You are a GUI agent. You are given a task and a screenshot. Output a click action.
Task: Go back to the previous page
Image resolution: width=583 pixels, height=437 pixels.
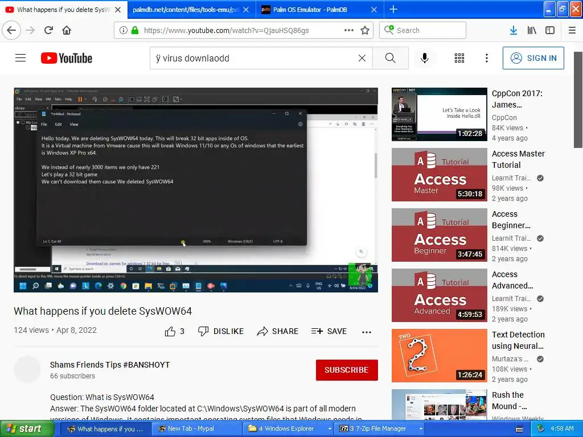pyautogui.click(x=11, y=30)
